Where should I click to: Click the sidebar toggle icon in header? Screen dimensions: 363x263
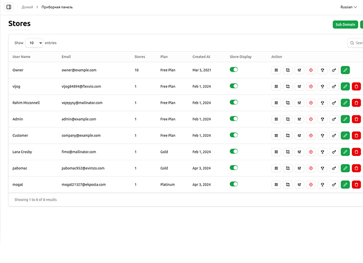(9, 7)
